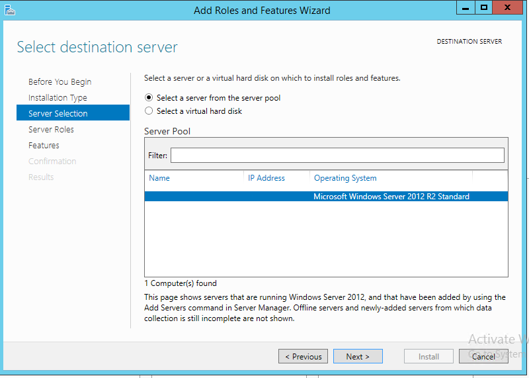Viewport: 529px width, 378px height.
Task: Cancel the Add Roles wizard
Action: (483, 356)
